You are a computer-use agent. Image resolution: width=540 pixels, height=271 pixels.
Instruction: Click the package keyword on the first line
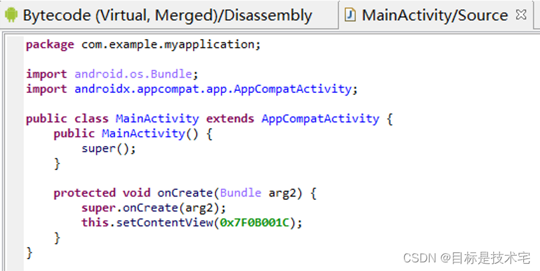coord(50,45)
